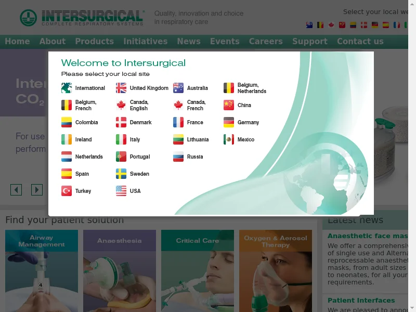
Task: Select the International globe flag icon
Action: 67,88
